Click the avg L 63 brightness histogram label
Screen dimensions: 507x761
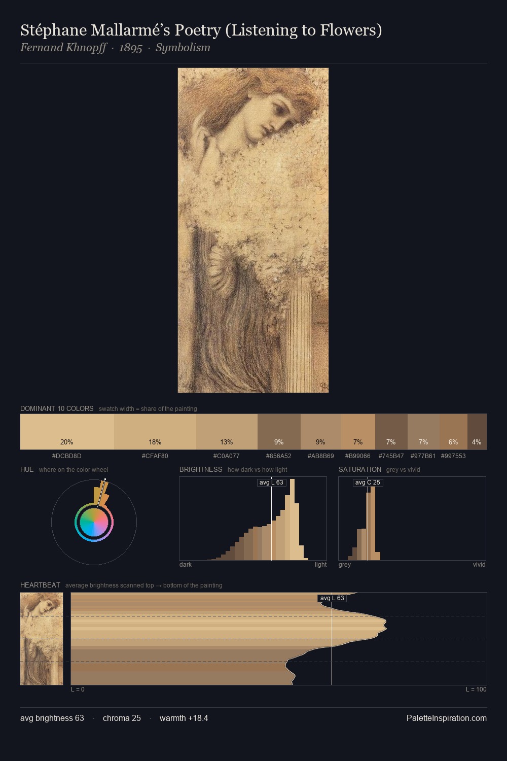pos(271,482)
